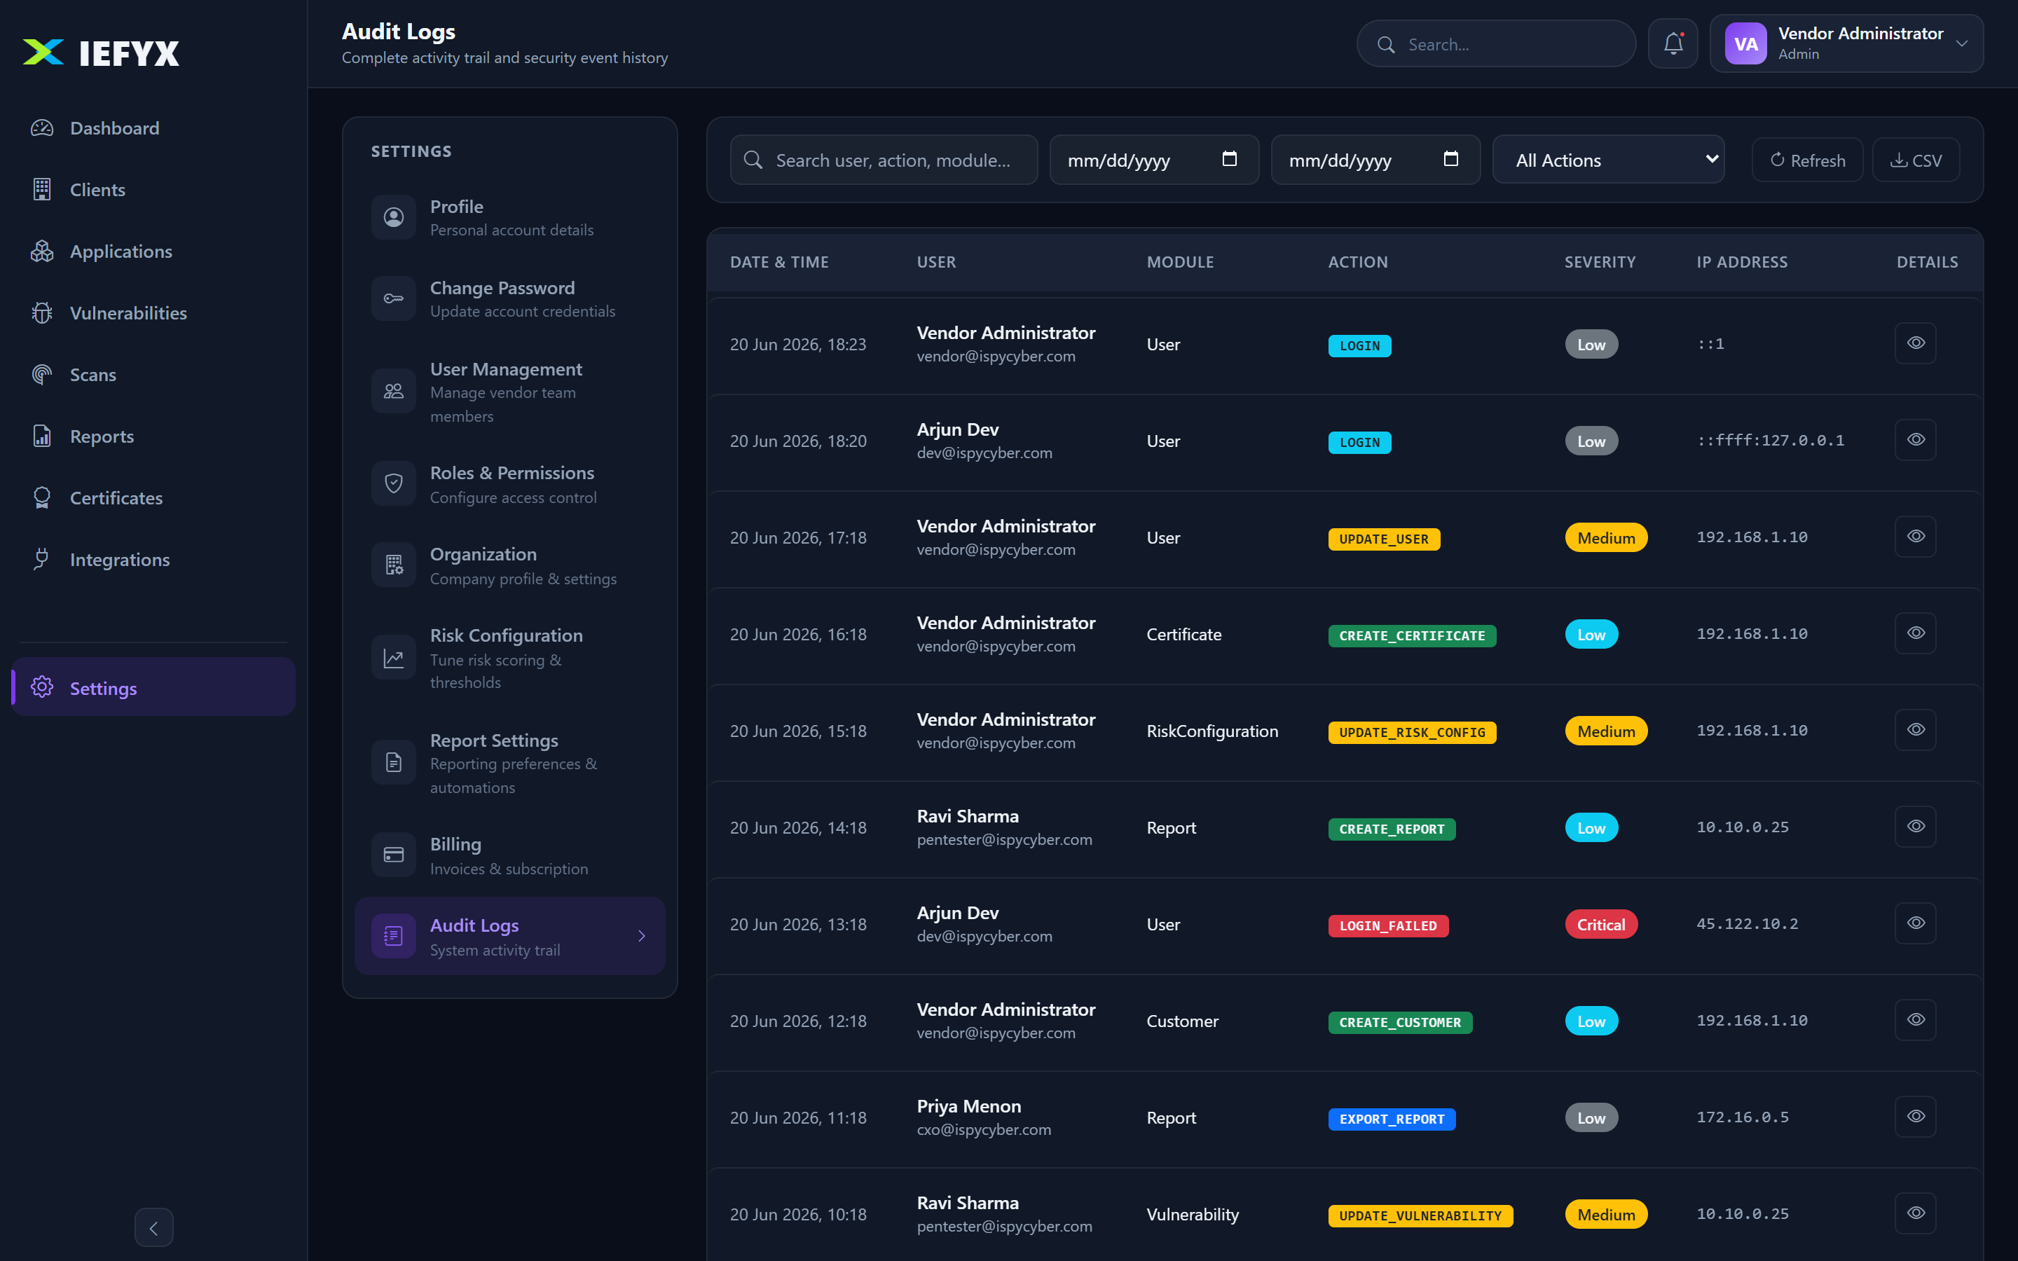Image resolution: width=2018 pixels, height=1261 pixels.
Task: Open the All Actions filter dropdown
Action: coord(1609,159)
